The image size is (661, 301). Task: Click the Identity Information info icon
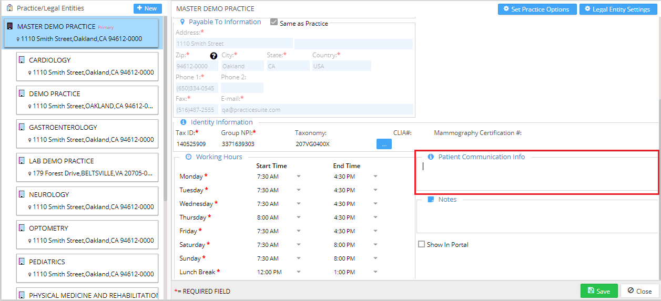183,122
